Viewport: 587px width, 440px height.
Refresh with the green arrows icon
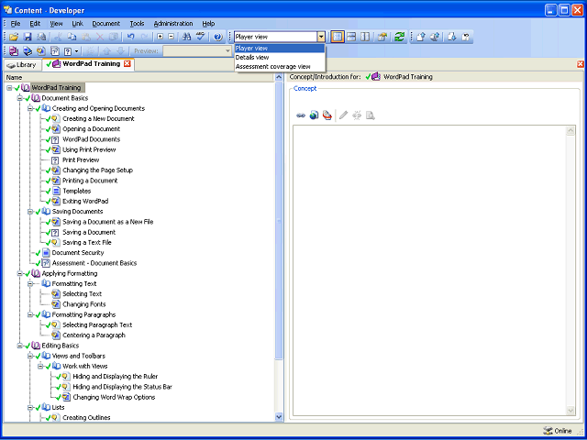click(400, 37)
